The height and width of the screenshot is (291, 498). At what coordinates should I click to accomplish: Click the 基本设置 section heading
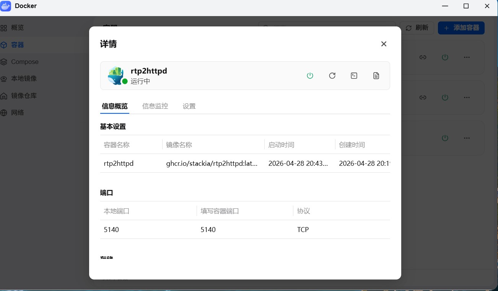113,126
